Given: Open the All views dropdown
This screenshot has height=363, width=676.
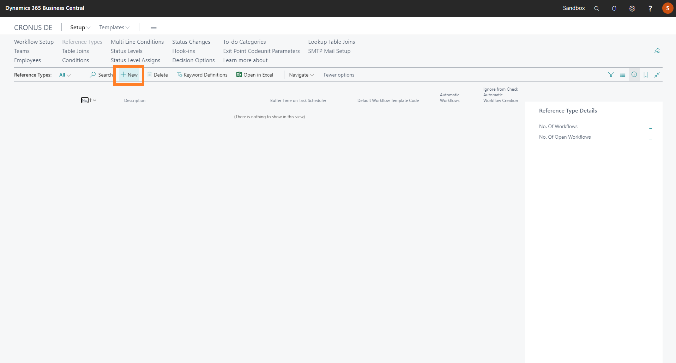Looking at the screenshot, I should click(x=65, y=75).
